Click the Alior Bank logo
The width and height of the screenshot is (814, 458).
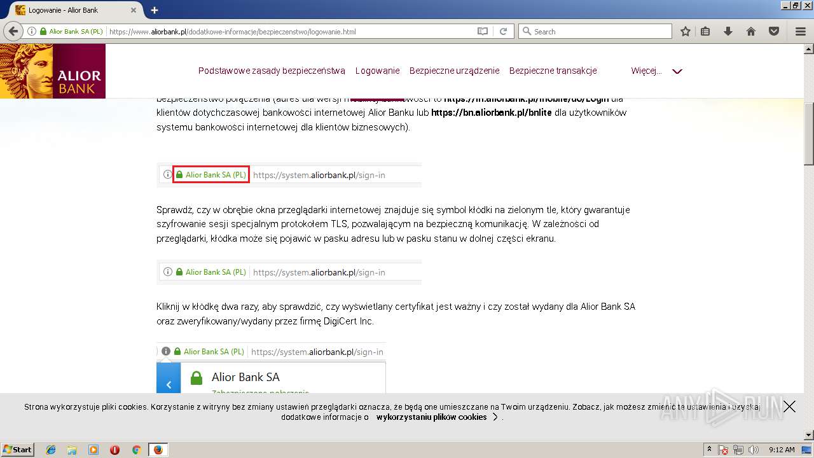(x=53, y=71)
